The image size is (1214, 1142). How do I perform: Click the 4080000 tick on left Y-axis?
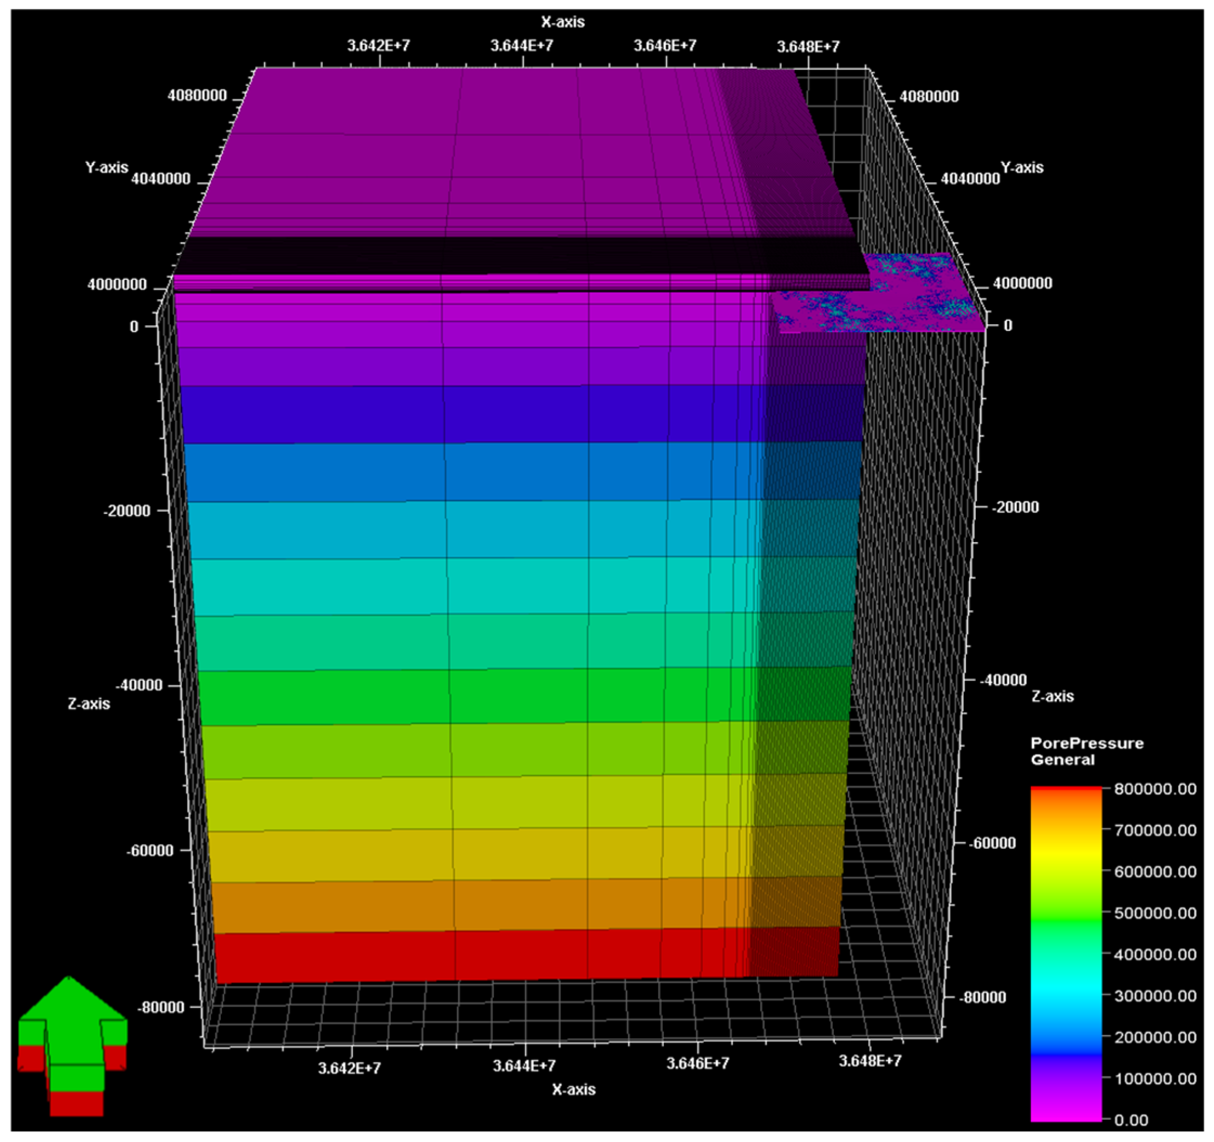tap(197, 95)
